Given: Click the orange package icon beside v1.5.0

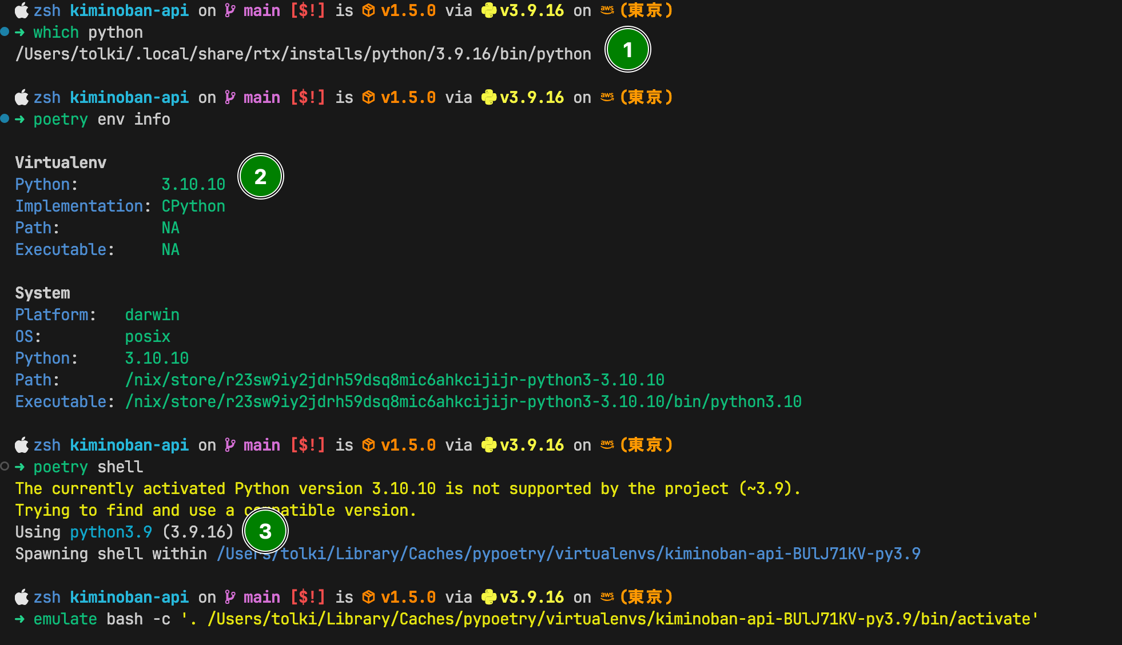Looking at the screenshot, I should tap(368, 10).
